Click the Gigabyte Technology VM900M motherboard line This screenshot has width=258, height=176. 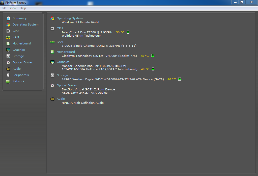(99, 56)
